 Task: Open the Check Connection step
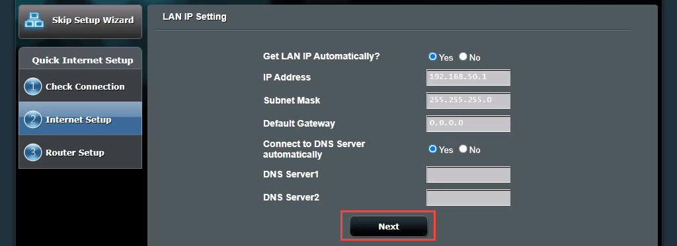80,86
